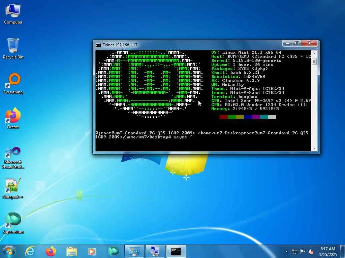This screenshot has height=258, width=345.
Task: Show hidden system tray icons
Action: [x=286, y=252]
